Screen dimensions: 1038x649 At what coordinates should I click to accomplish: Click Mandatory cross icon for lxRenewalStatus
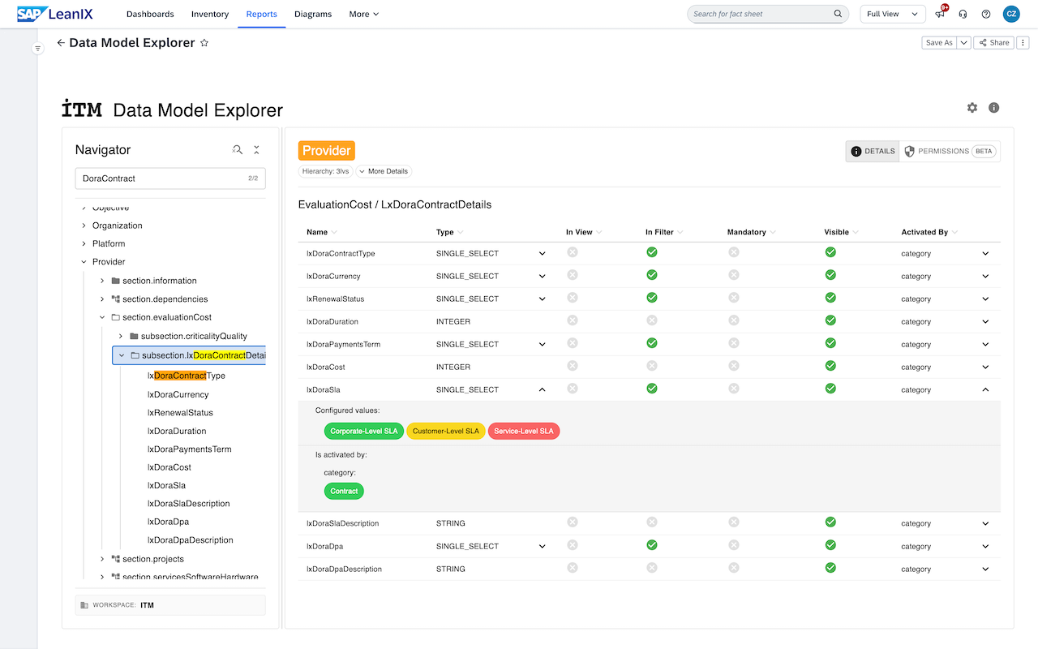733,298
